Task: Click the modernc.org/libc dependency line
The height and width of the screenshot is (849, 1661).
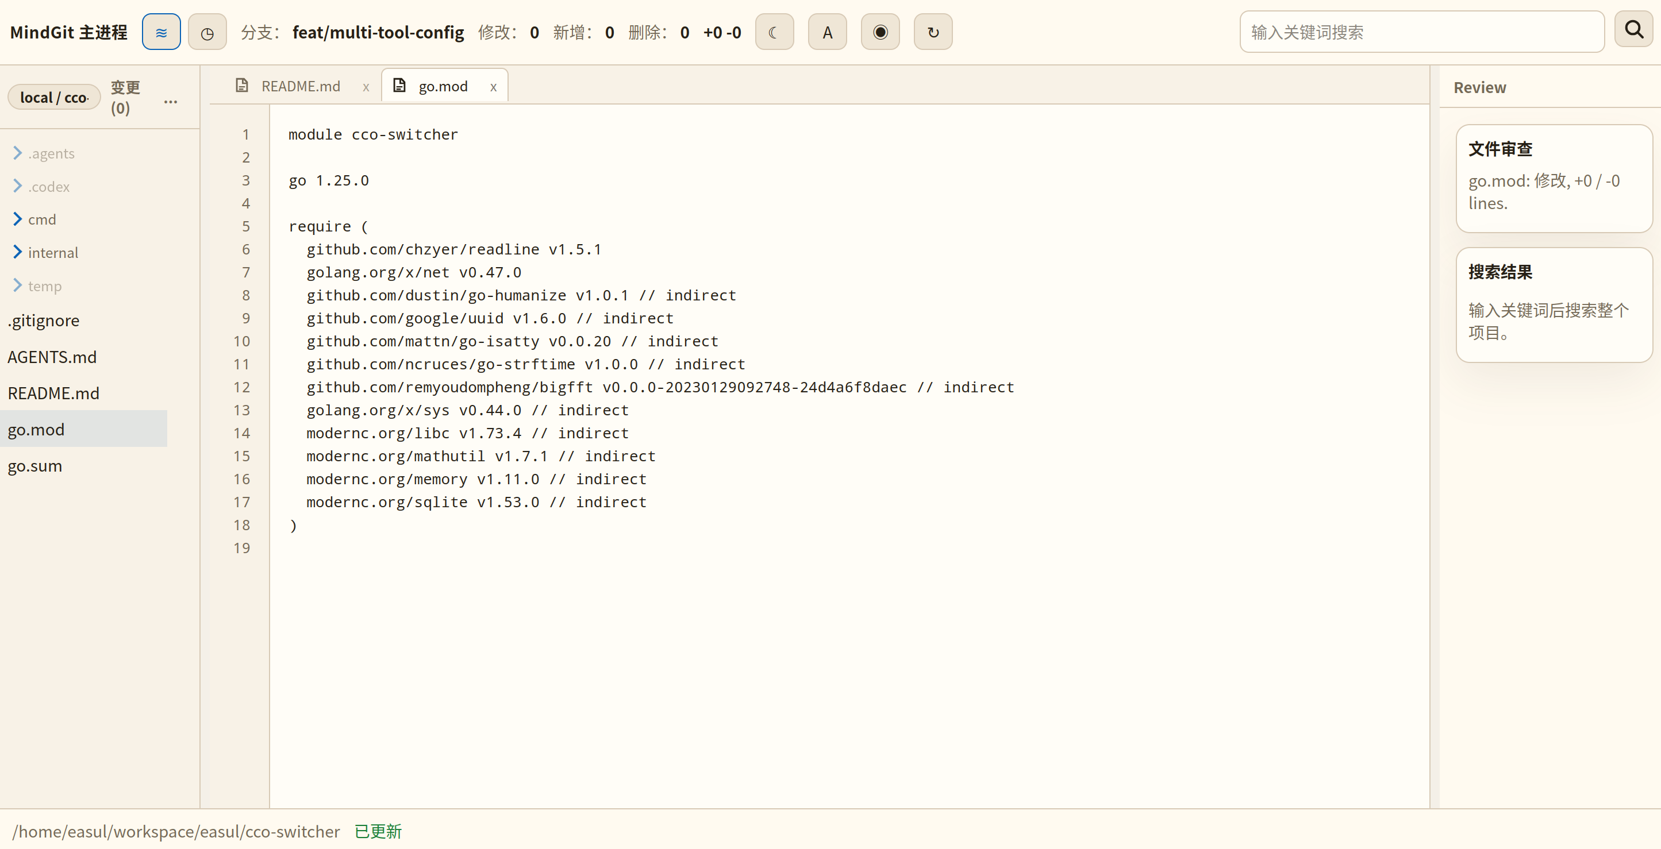Action: pyautogui.click(x=467, y=433)
